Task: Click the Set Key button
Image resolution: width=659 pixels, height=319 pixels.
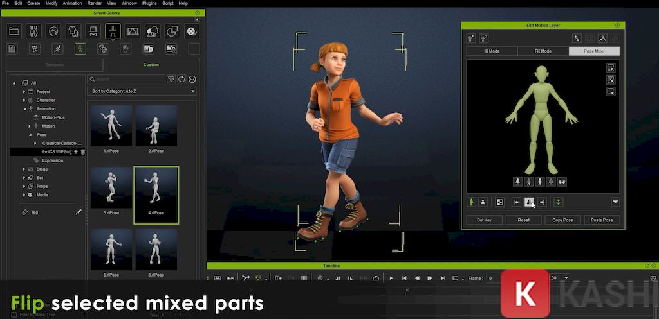Action: pyautogui.click(x=484, y=220)
